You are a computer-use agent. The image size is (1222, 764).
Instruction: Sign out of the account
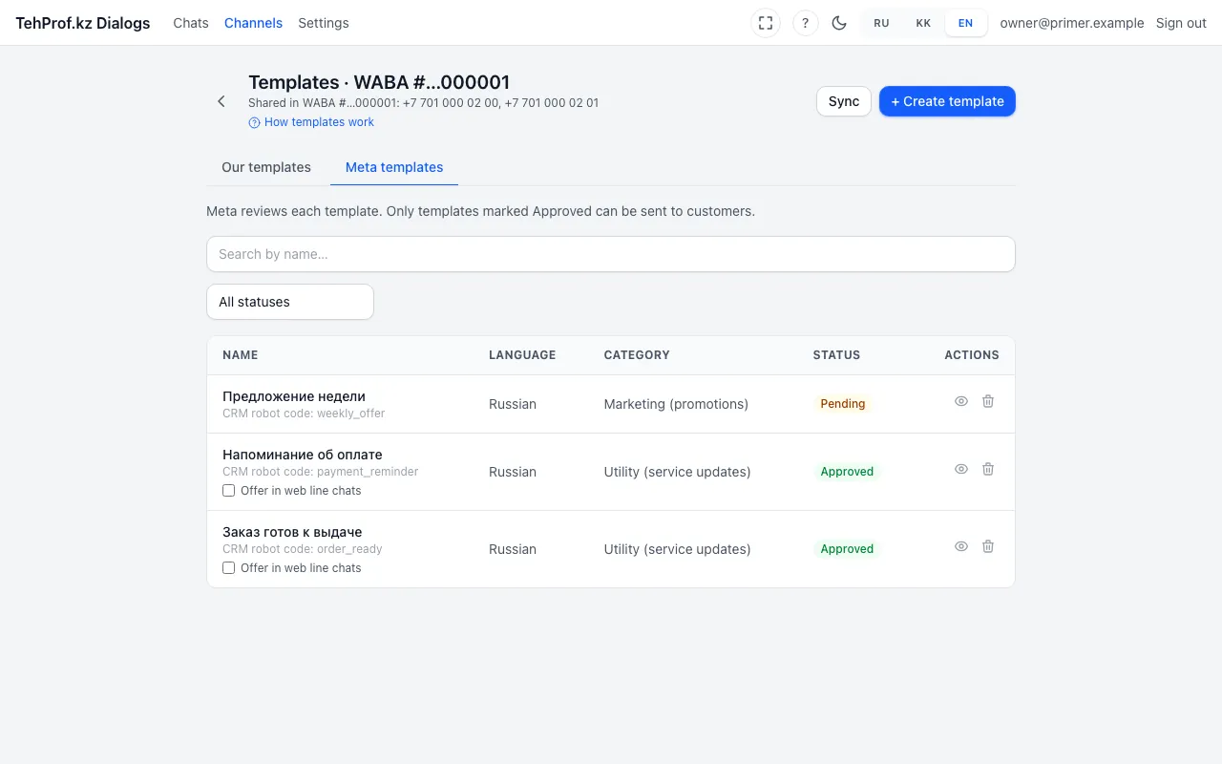(1181, 23)
